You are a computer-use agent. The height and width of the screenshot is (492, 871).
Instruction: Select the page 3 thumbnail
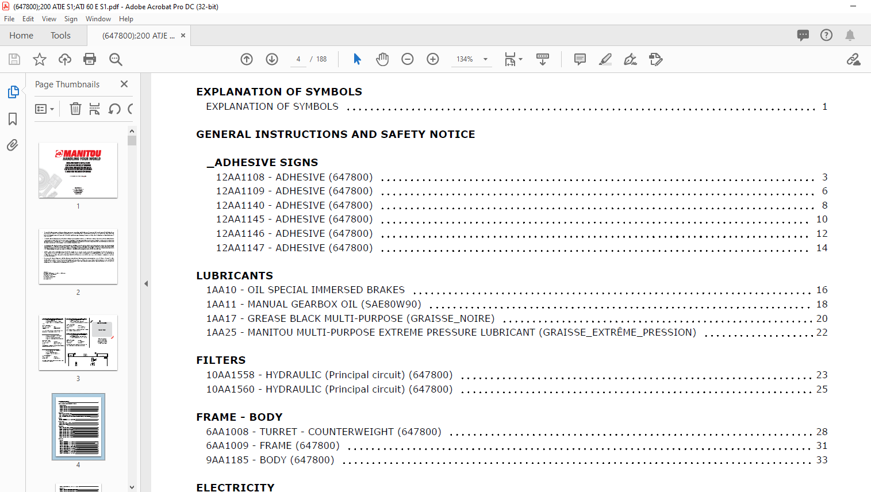[78, 343]
